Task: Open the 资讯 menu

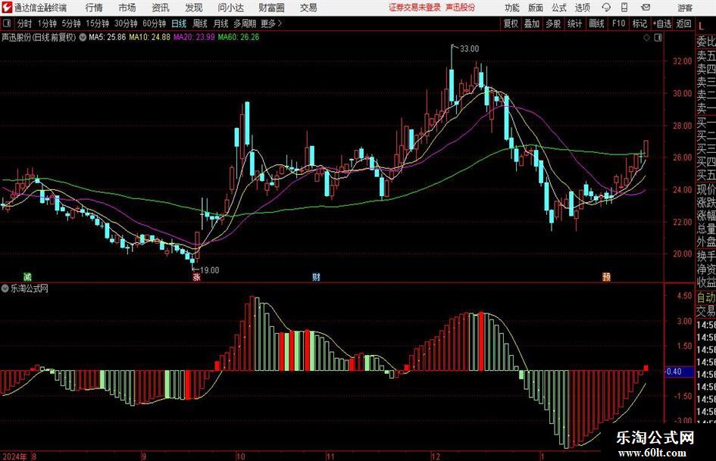Action: pos(161,8)
